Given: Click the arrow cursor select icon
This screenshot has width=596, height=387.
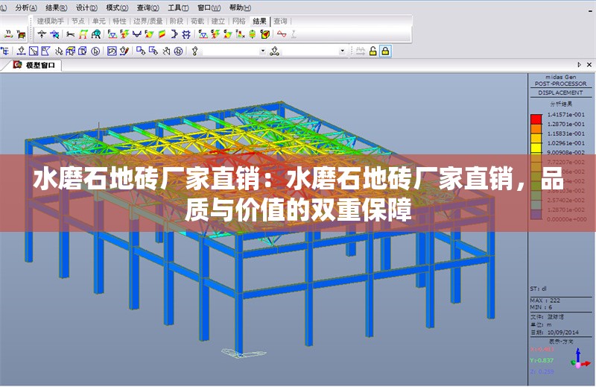Looking at the screenshot, I should (x=59, y=51).
